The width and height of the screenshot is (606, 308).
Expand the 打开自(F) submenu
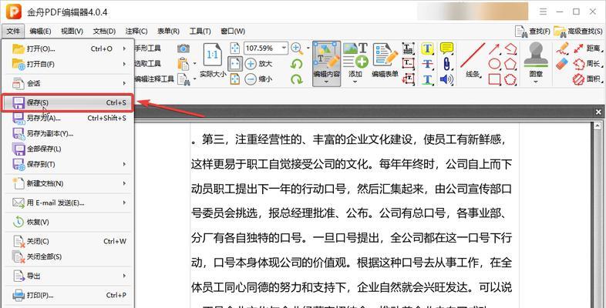69,64
